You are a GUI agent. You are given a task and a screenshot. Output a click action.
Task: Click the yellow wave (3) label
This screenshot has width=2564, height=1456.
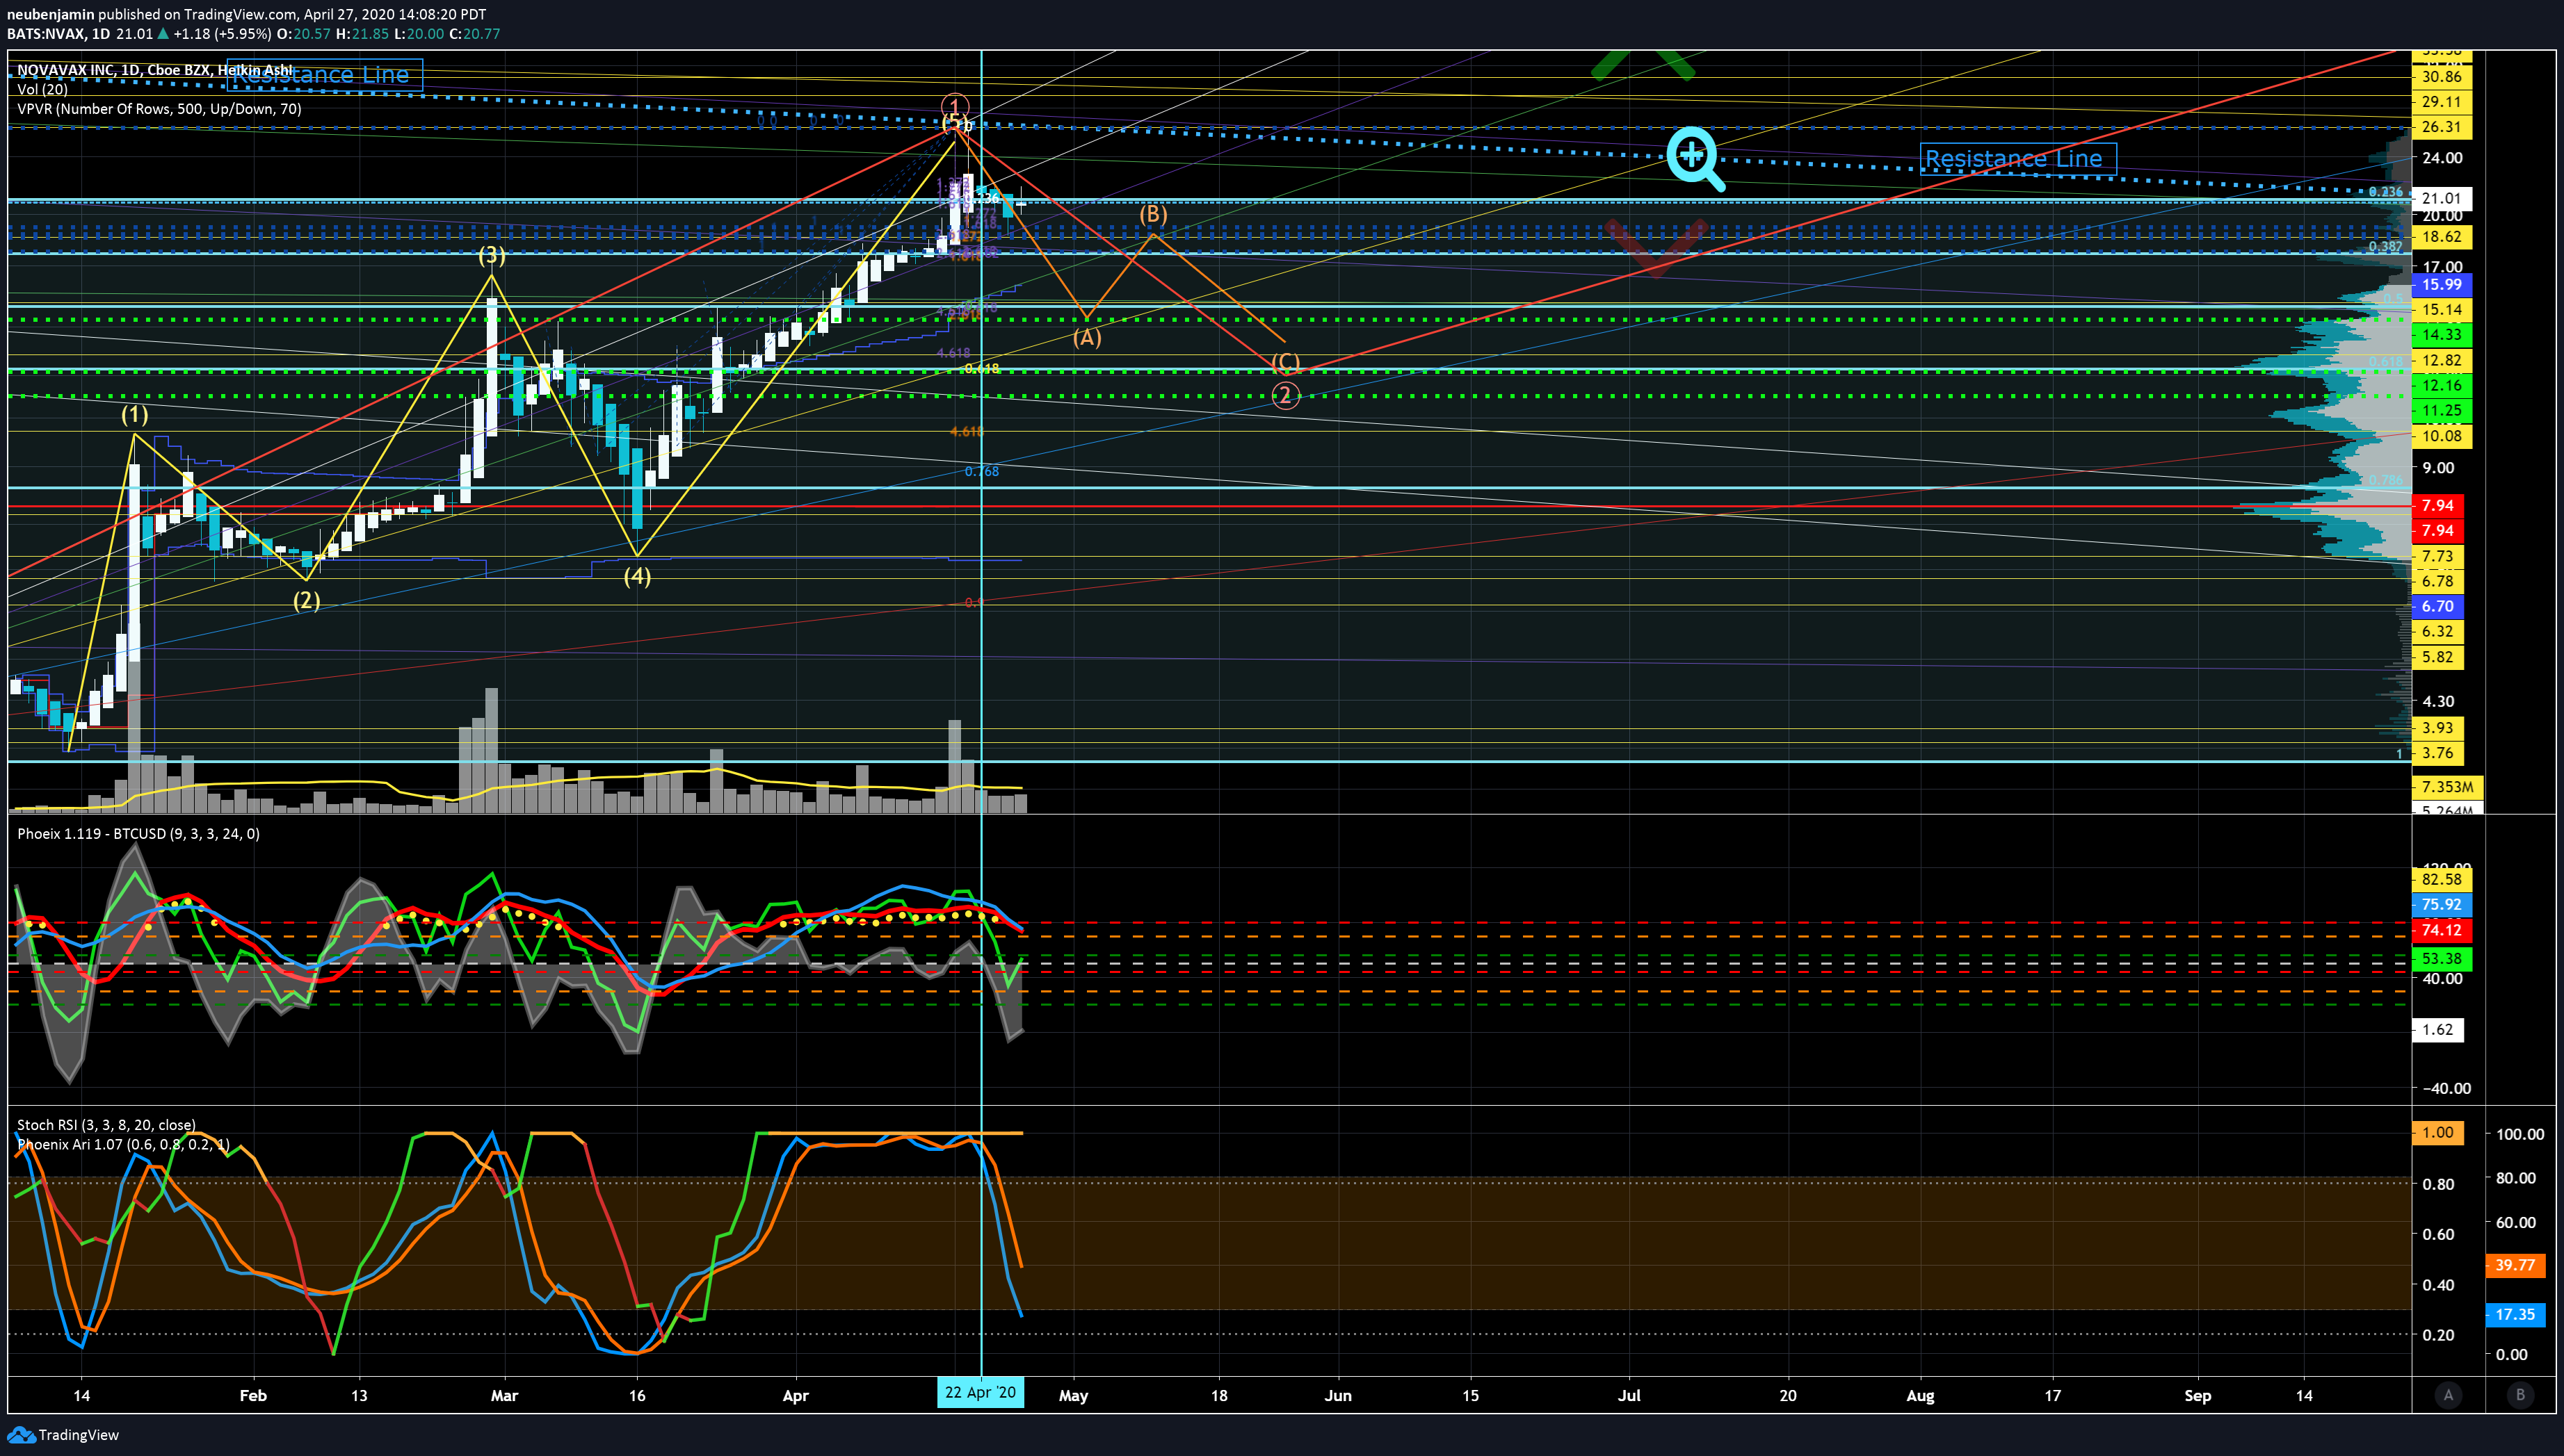(x=491, y=255)
